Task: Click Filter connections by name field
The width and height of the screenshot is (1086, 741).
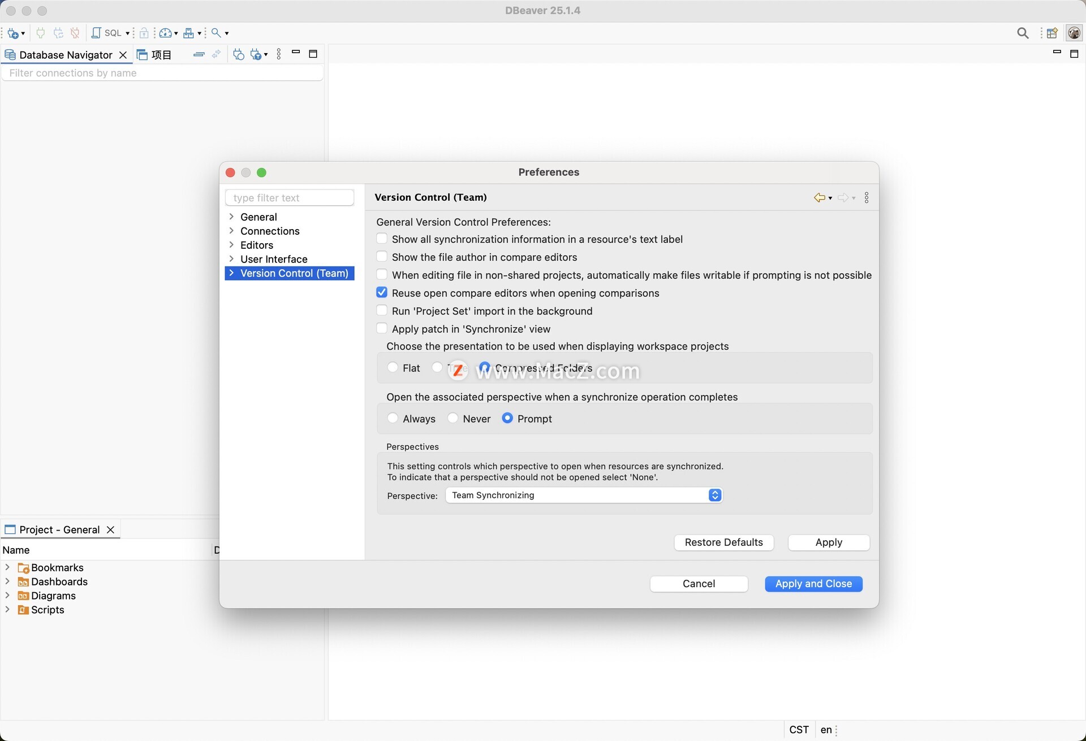Action: (x=163, y=73)
